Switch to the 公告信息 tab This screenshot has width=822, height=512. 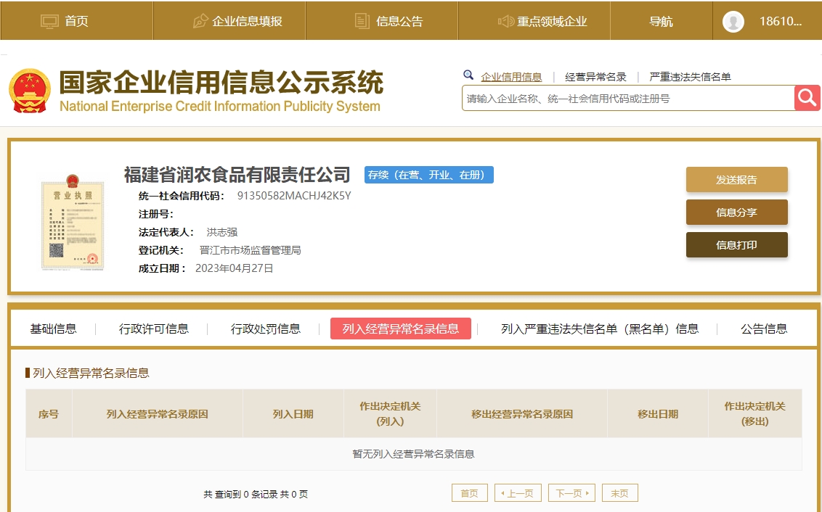coord(764,329)
